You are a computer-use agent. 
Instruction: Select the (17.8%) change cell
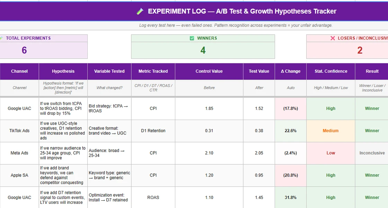click(x=291, y=109)
